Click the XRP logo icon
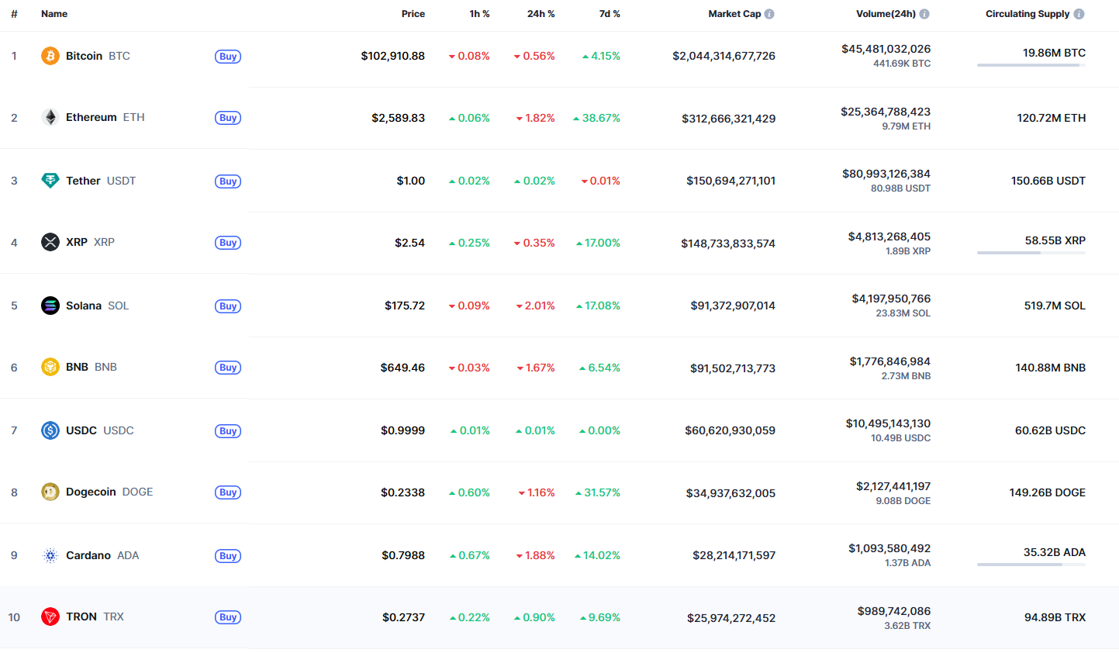 pyautogui.click(x=50, y=242)
